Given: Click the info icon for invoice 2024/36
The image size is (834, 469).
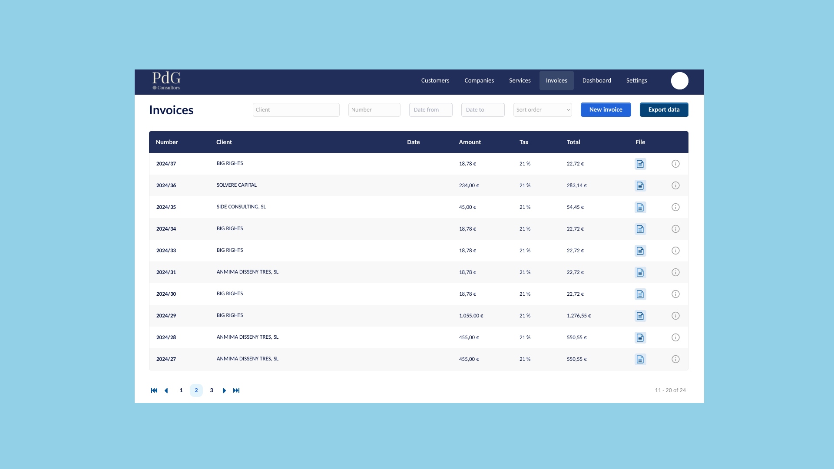Looking at the screenshot, I should pos(675,185).
